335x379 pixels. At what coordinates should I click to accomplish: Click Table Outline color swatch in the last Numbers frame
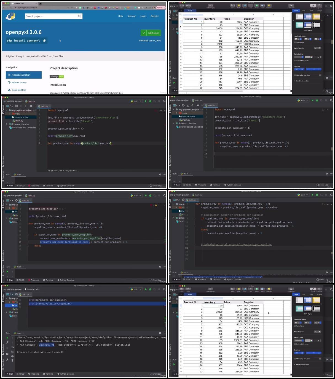click(x=309, y=340)
